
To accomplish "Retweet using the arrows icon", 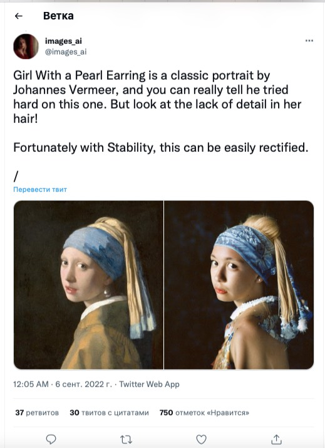I will pyautogui.click(x=126, y=439).
